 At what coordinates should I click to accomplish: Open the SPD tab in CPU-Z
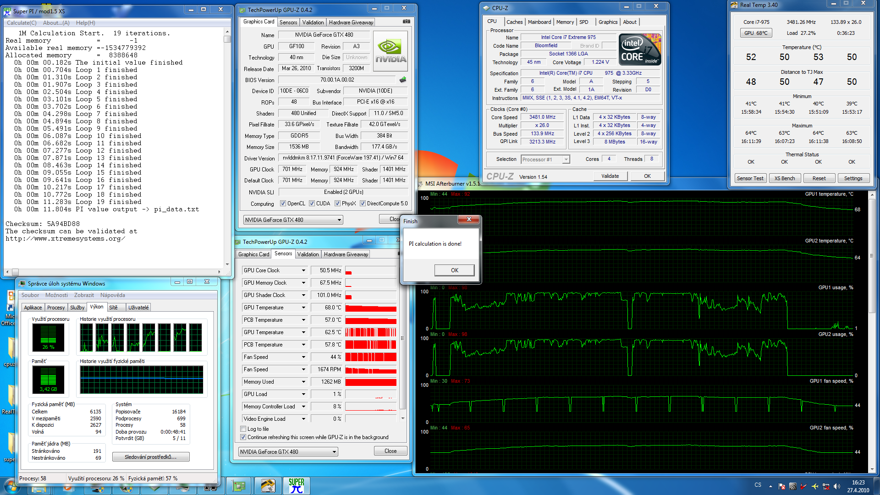click(583, 22)
